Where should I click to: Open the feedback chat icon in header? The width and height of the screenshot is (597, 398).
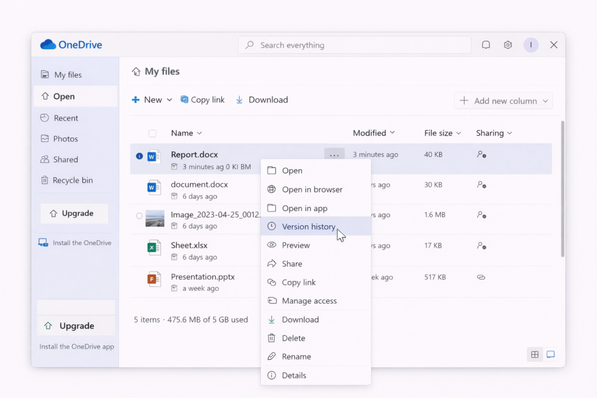point(486,45)
